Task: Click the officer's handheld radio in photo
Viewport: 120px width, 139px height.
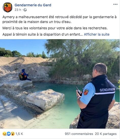Action: 79,91
